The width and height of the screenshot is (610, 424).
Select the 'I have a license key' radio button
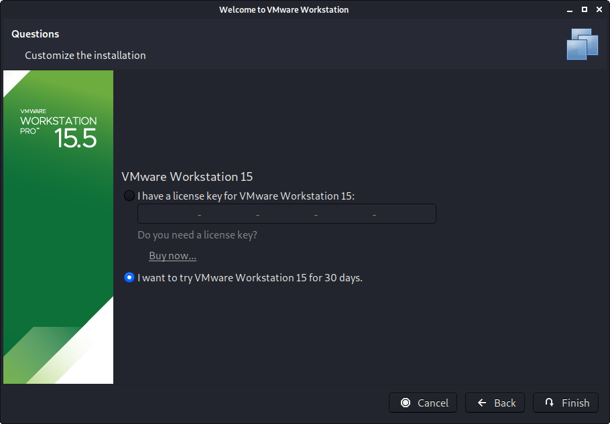tap(129, 196)
